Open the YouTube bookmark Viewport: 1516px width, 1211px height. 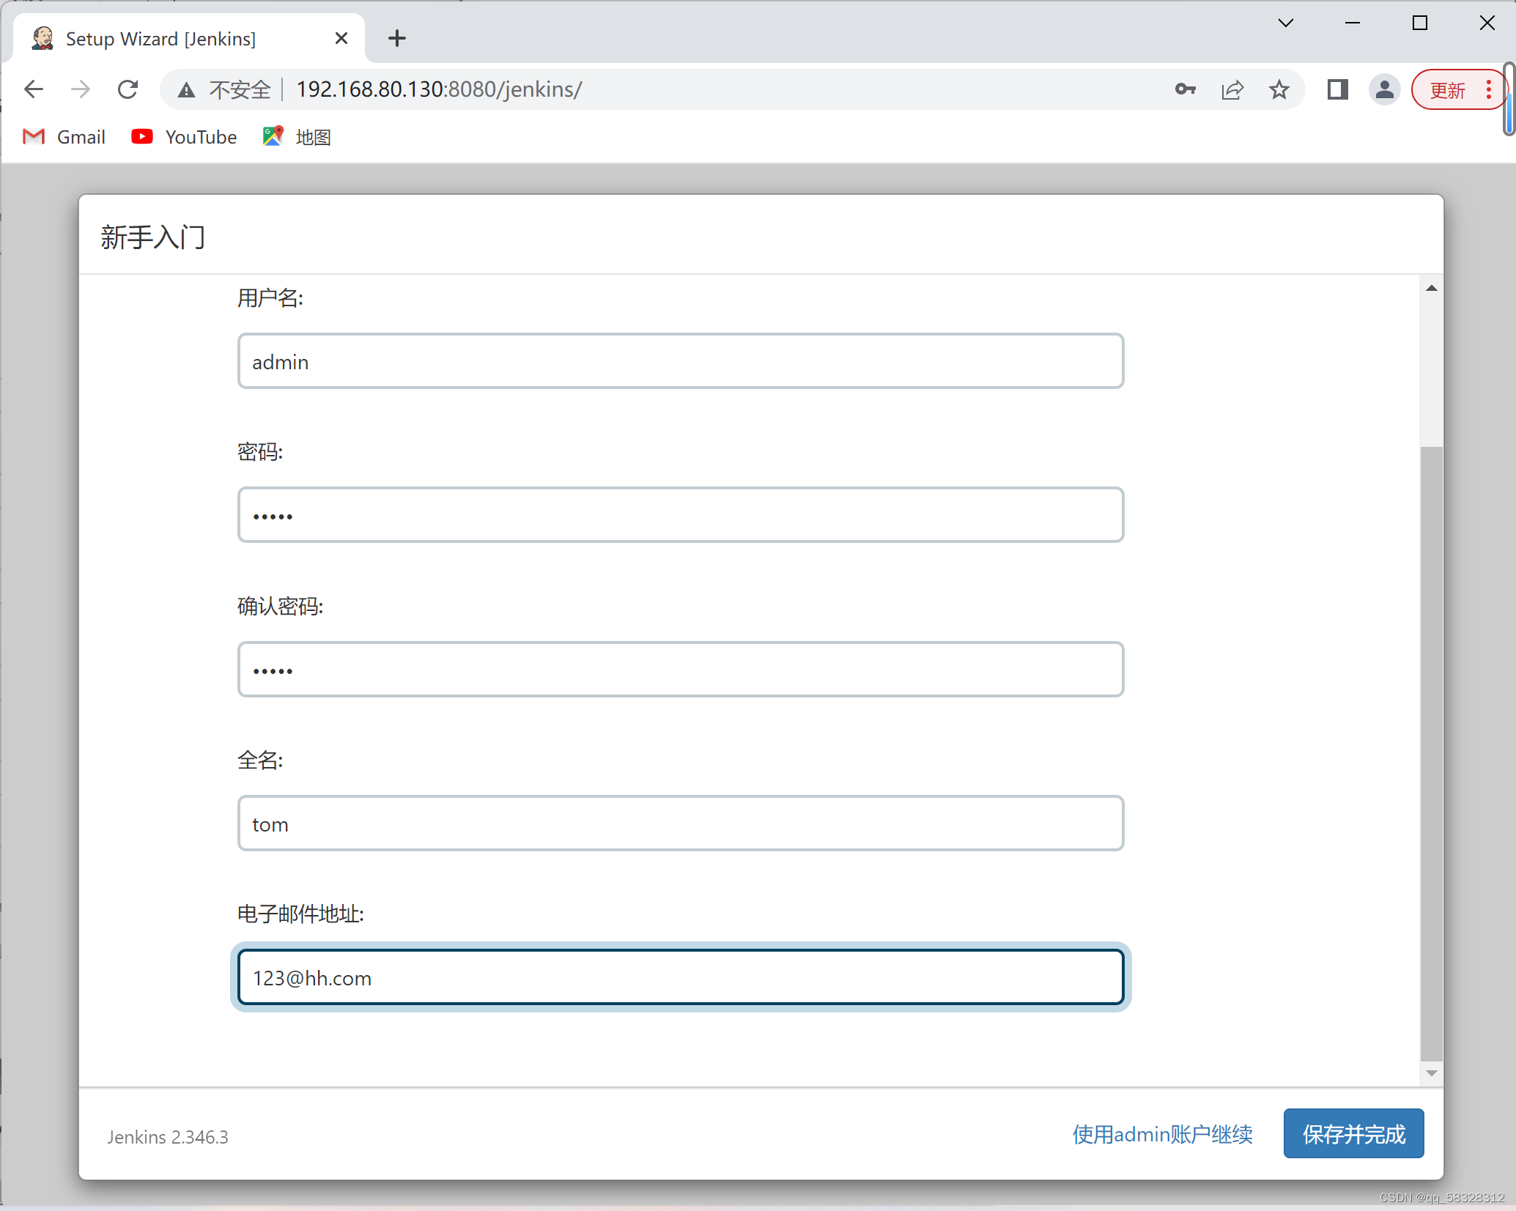[x=184, y=137]
